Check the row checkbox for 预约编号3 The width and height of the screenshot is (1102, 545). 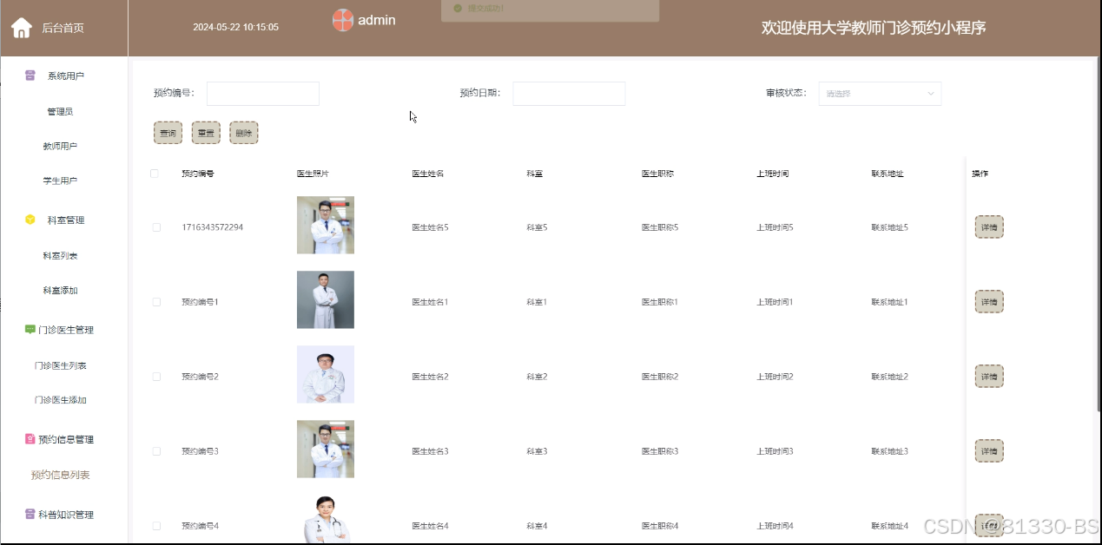156,451
